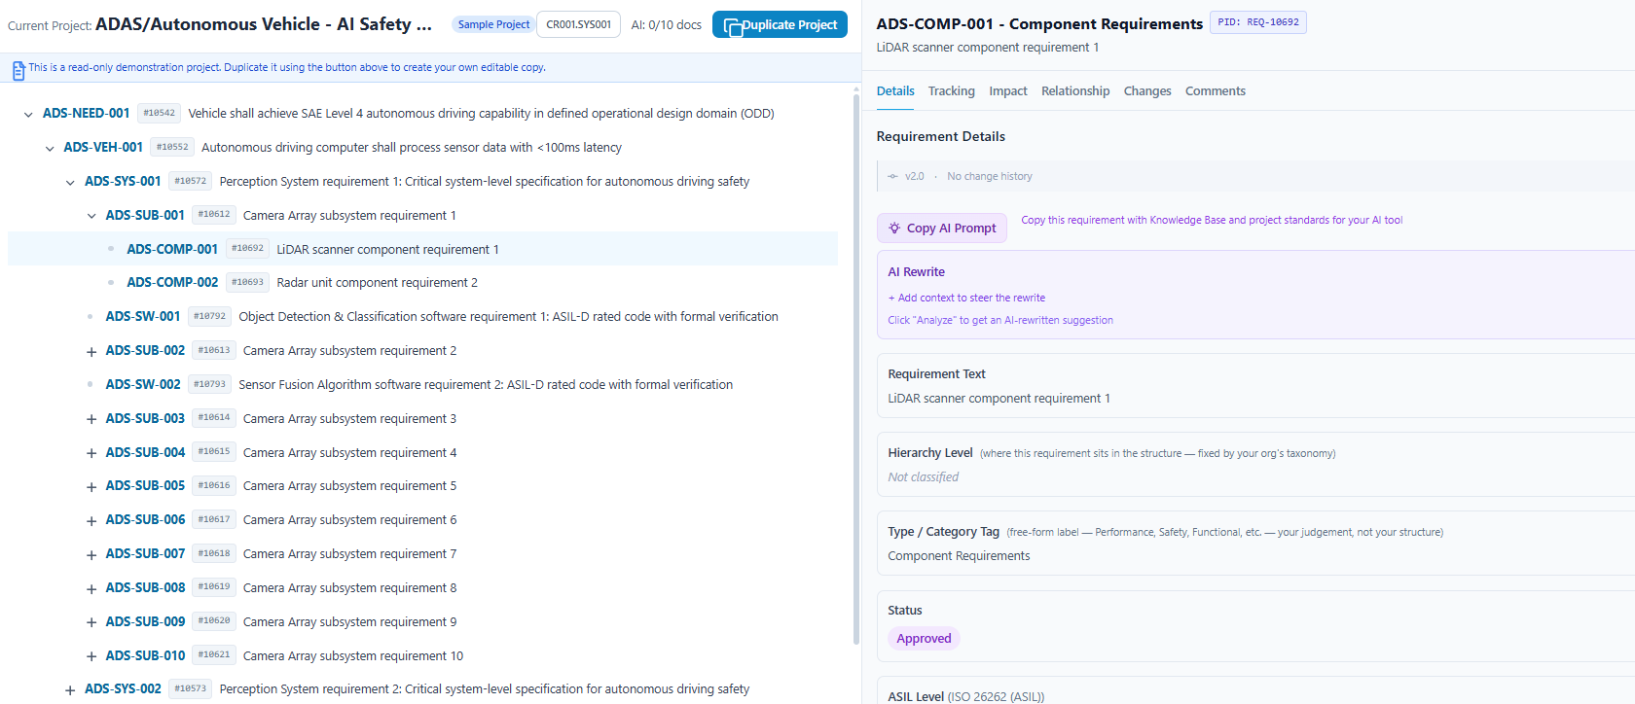This screenshot has height=704, width=1635.
Task: Click the PID: REQ-10692 badge
Action: (x=1257, y=22)
